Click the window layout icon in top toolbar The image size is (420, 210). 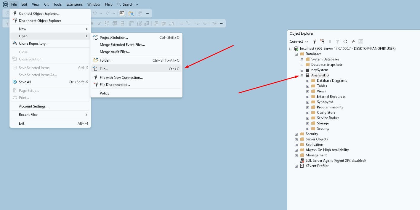140,13
